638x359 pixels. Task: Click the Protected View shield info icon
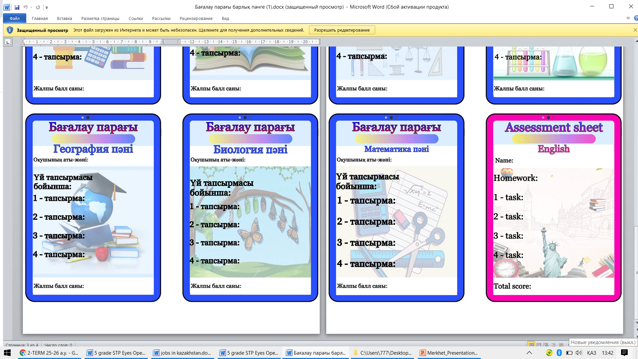click(10, 30)
